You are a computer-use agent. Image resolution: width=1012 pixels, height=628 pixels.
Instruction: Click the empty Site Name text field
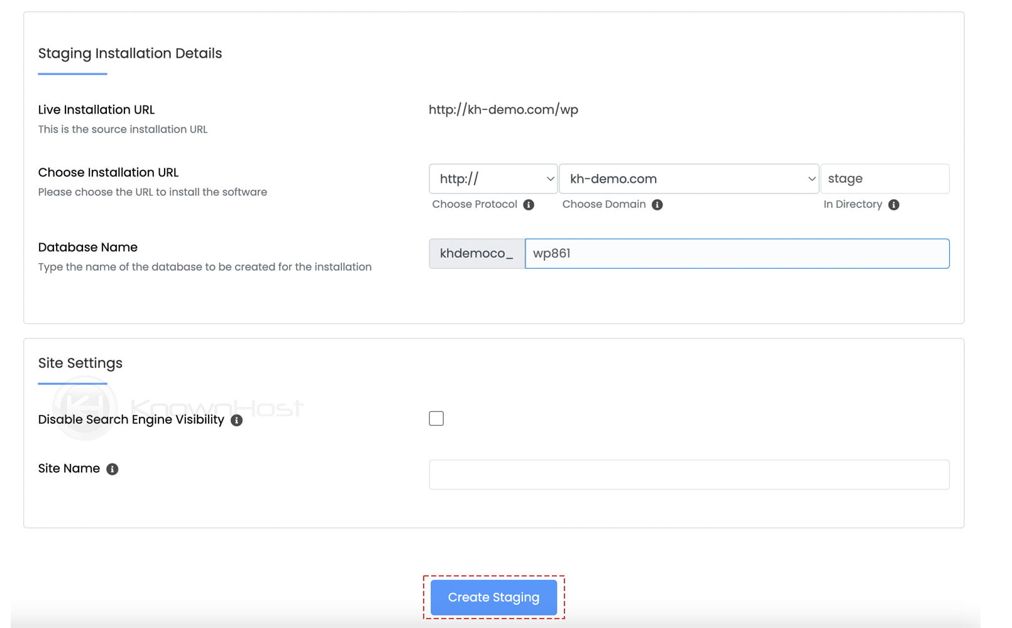(x=688, y=474)
